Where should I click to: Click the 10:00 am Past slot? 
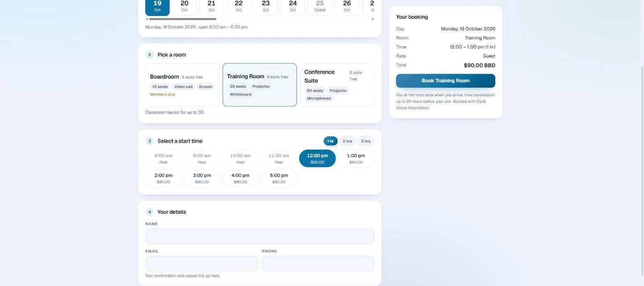(x=240, y=159)
